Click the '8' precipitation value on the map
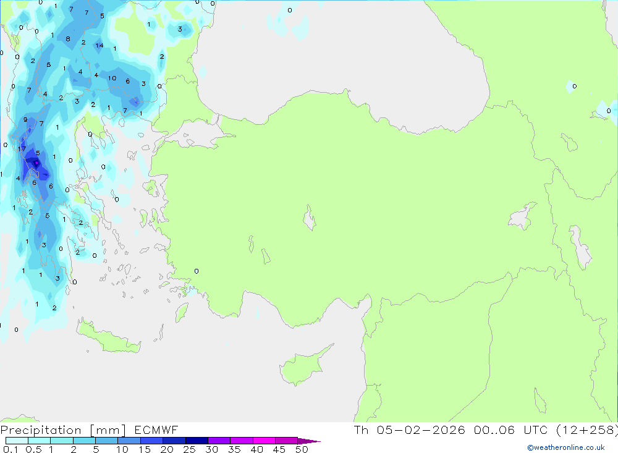This screenshot has height=453, width=618. [68, 39]
